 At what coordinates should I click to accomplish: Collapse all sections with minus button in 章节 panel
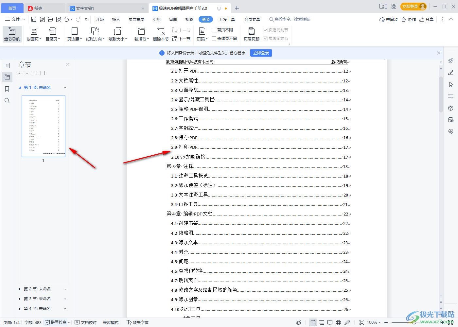point(43,73)
